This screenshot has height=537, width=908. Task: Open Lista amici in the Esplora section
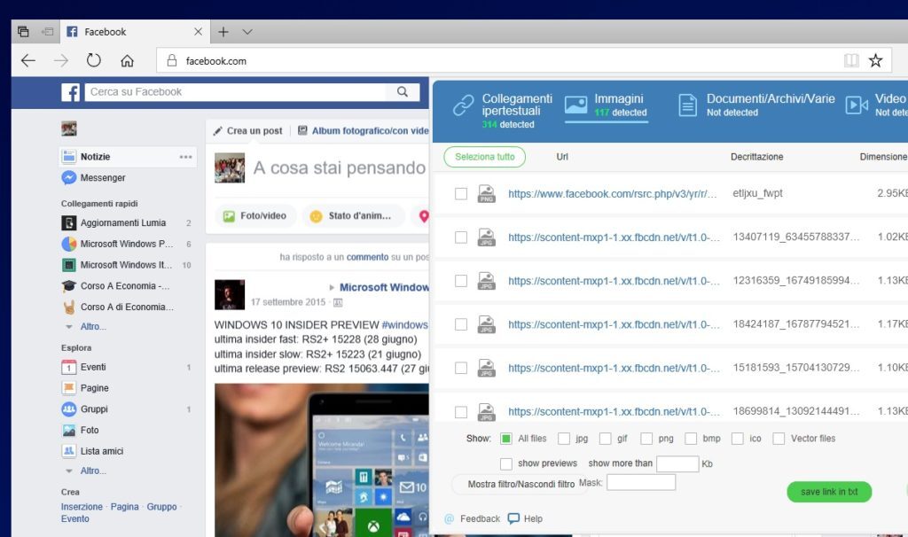click(x=92, y=451)
